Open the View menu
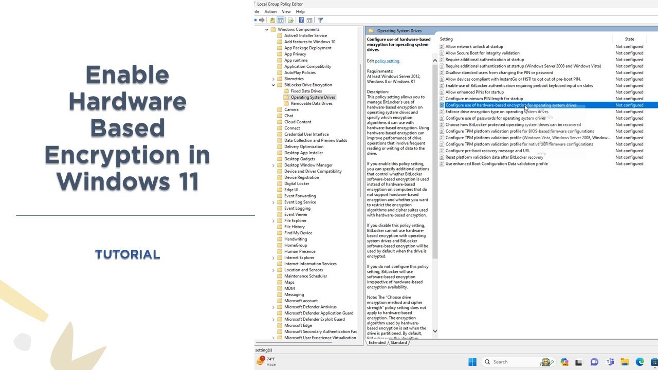 pyautogui.click(x=286, y=11)
